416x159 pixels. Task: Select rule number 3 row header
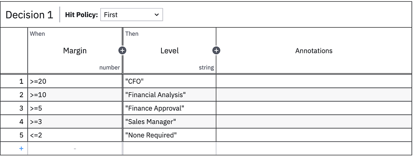[x=14, y=108]
